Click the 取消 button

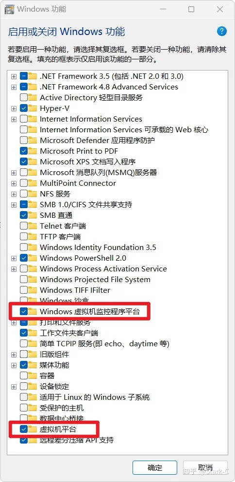tap(205, 467)
